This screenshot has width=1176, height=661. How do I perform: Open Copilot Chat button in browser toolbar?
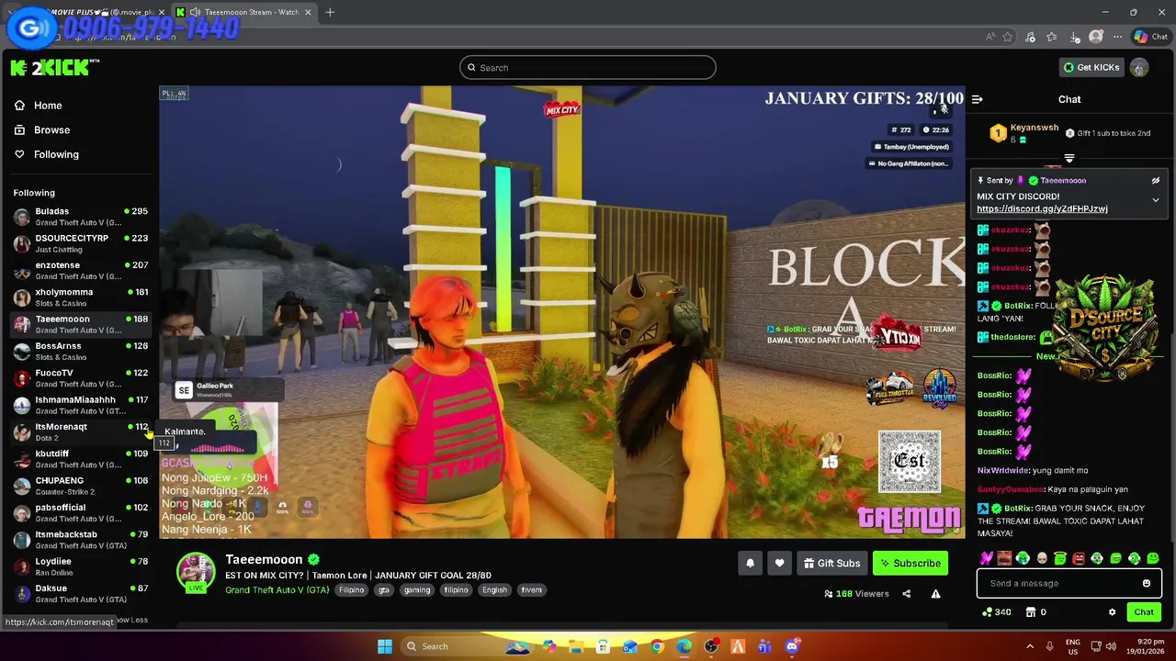point(1150,37)
